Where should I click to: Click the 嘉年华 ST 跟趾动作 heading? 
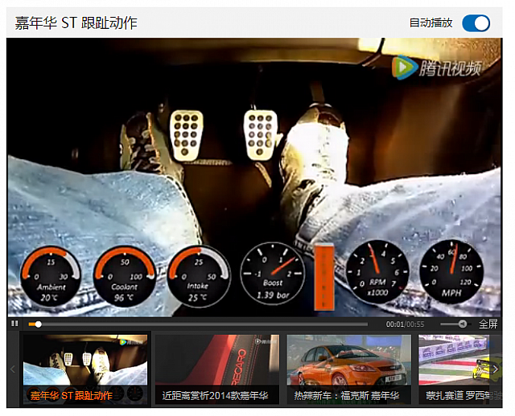point(76,23)
